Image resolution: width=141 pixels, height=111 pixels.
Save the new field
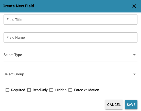coord(131,105)
